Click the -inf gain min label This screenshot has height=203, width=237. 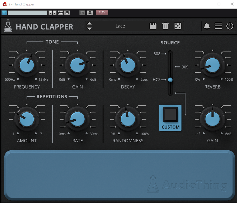pos(197,134)
